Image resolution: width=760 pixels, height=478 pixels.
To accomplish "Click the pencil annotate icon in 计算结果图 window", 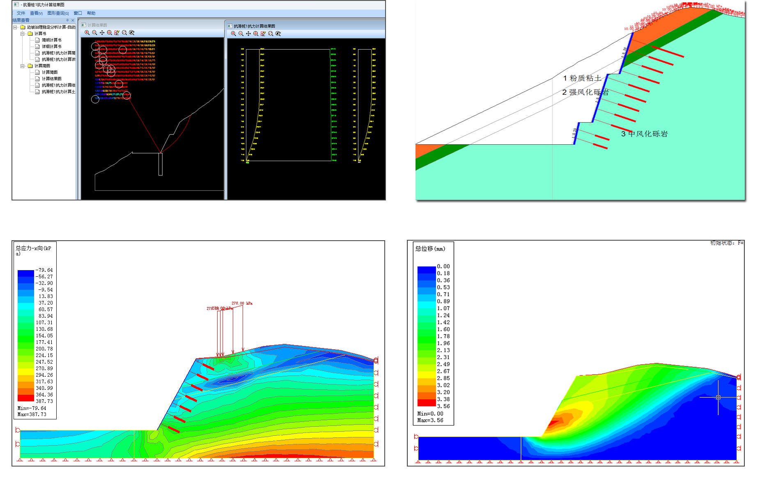I will (x=117, y=33).
